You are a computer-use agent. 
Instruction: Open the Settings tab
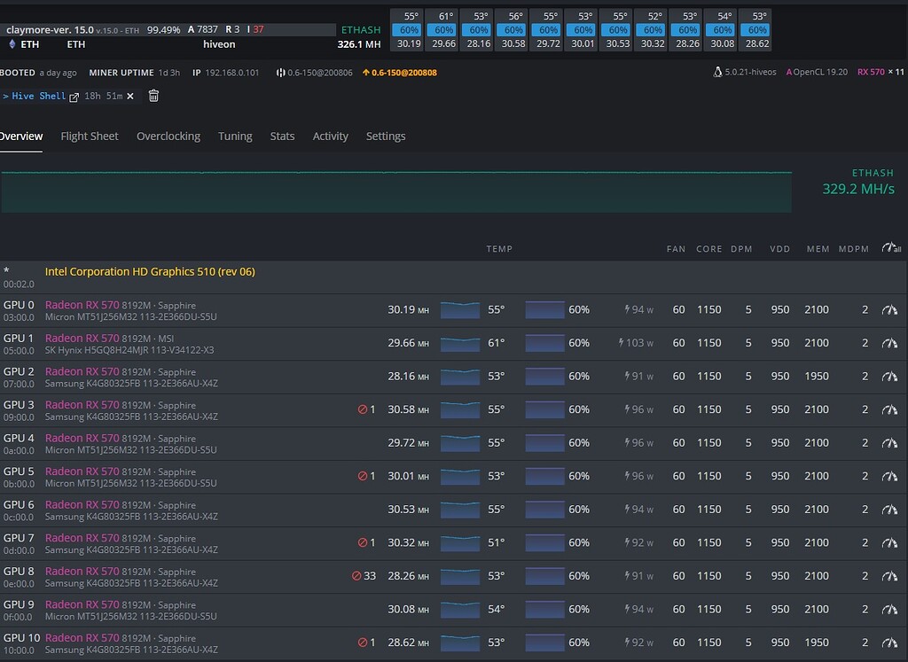coord(385,136)
